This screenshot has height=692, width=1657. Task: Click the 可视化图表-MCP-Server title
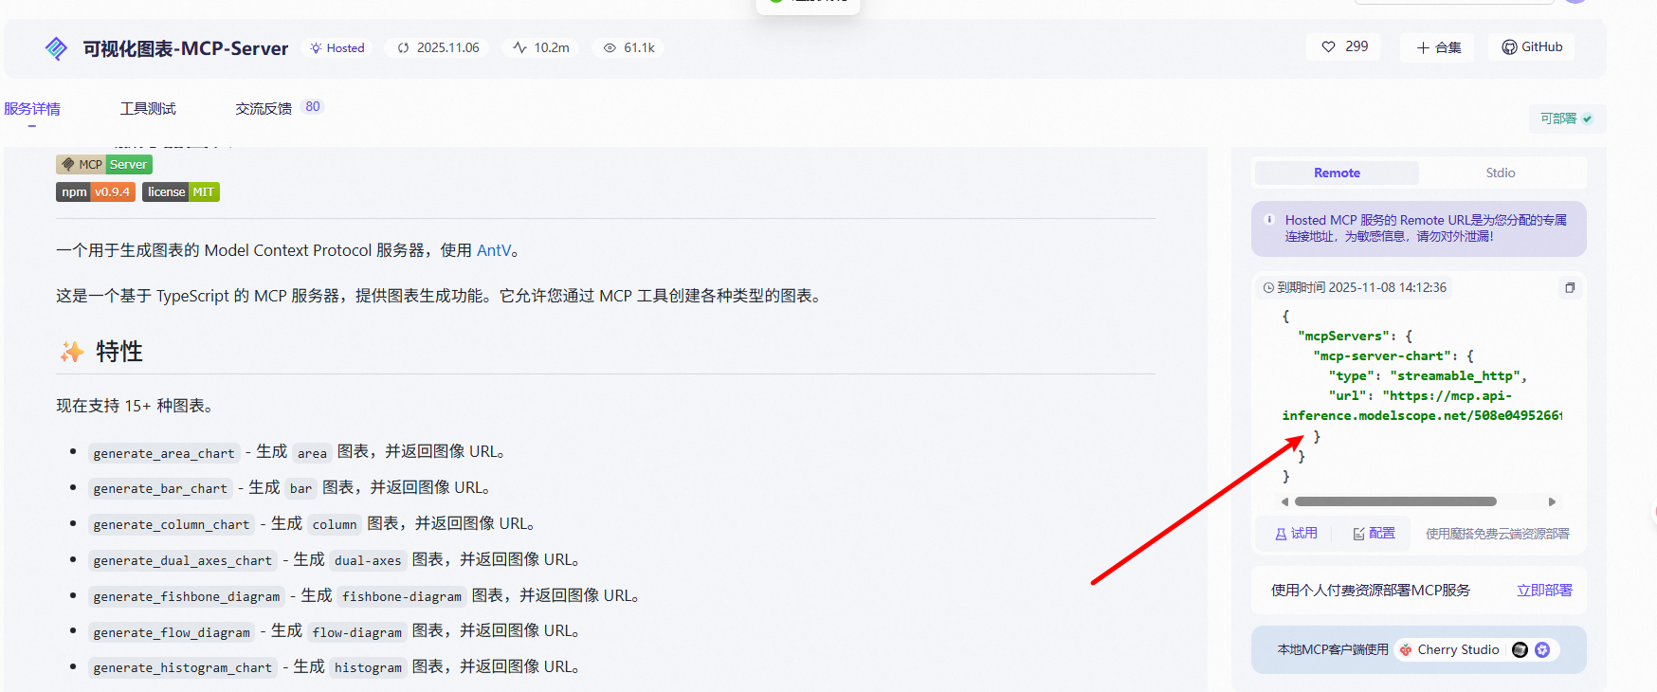[x=186, y=48]
